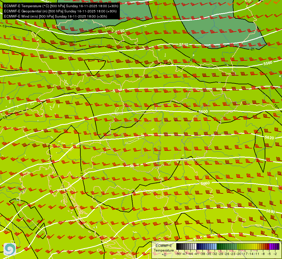The image size is (282, 259).
Task: Click the -29 value on the legend scale
Action: [x=220, y=254]
